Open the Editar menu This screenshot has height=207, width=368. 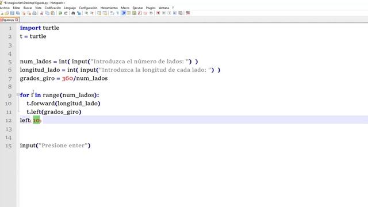pos(17,8)
